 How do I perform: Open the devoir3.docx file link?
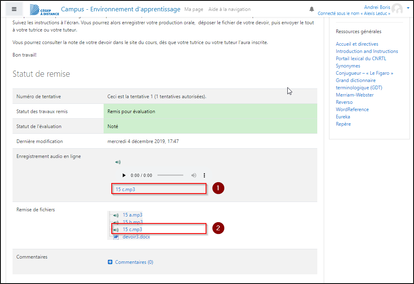[136, 237]
